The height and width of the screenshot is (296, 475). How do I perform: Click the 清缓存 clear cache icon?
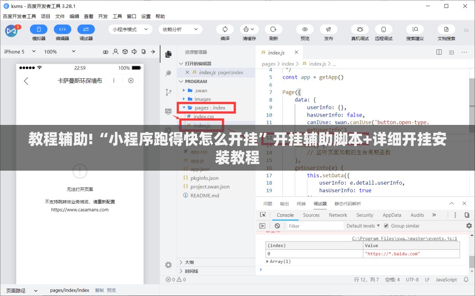249,29
